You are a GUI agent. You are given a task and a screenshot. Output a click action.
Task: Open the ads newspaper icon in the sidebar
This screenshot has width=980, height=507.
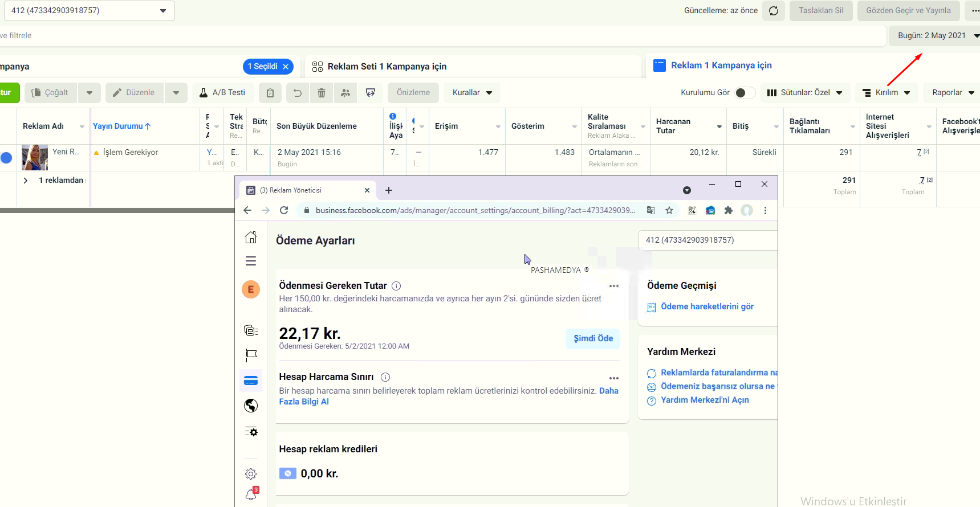point(251,330)
